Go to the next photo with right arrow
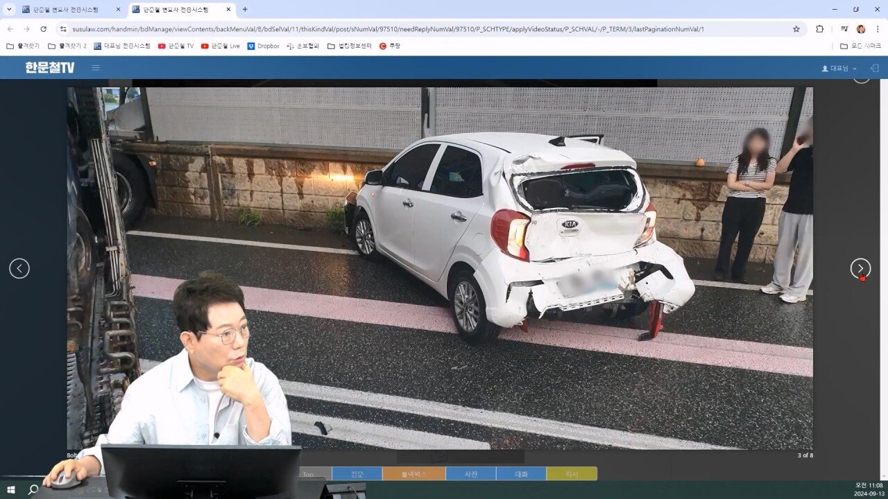888x499 pixels. coord(860,268)
